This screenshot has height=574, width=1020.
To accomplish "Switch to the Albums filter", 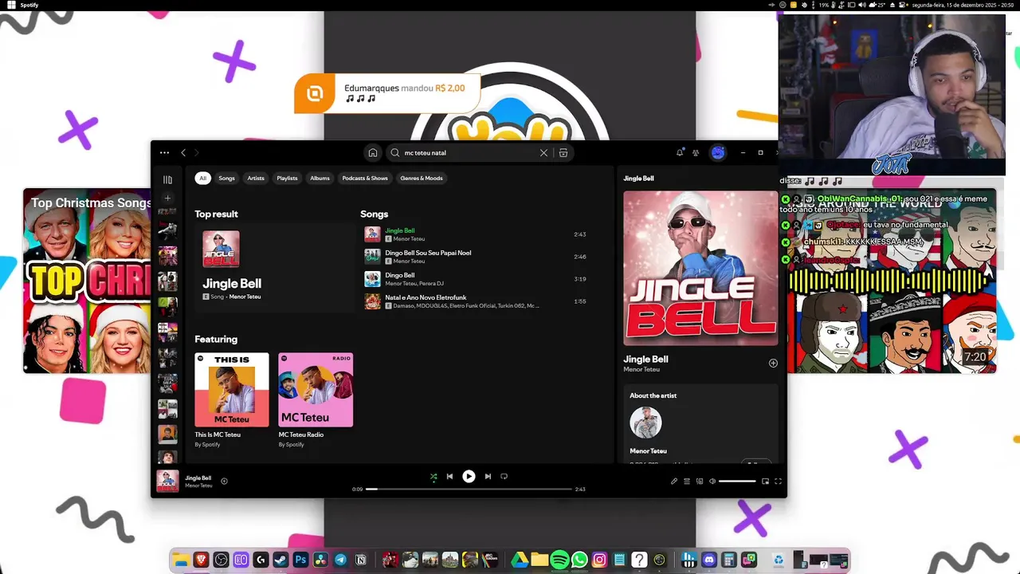I will (320, 178).
